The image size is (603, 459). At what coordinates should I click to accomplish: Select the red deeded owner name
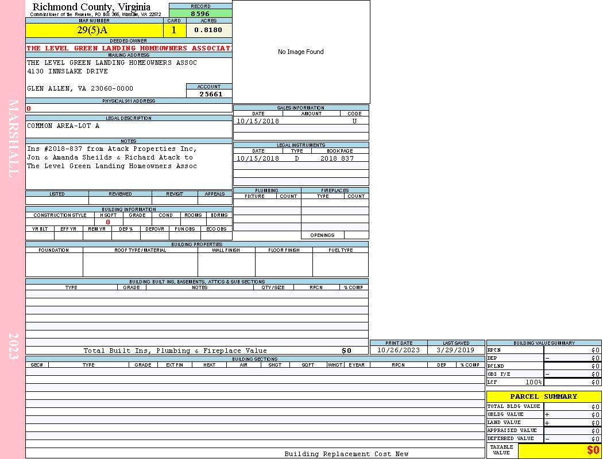[x=129, y=48]
